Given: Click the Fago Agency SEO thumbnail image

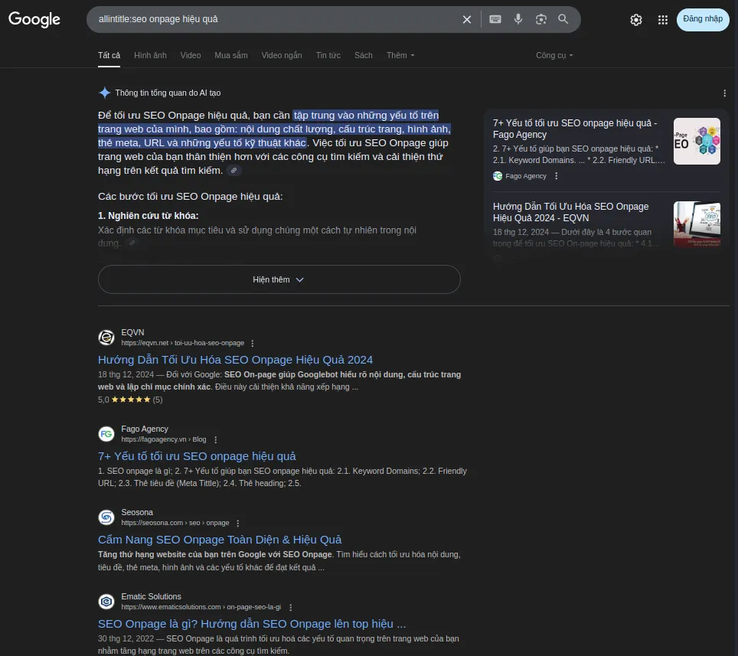Looking at the screenshot, I should click(x=697, y=142).
